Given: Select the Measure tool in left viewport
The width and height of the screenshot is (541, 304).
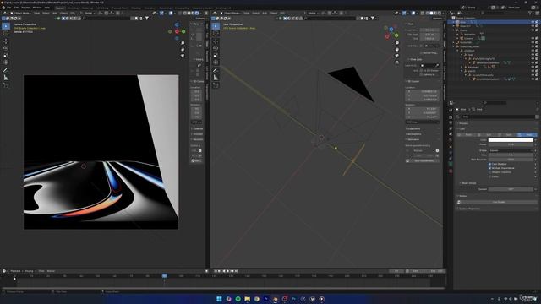Looking at the screenshot, I should click(6, 78).
